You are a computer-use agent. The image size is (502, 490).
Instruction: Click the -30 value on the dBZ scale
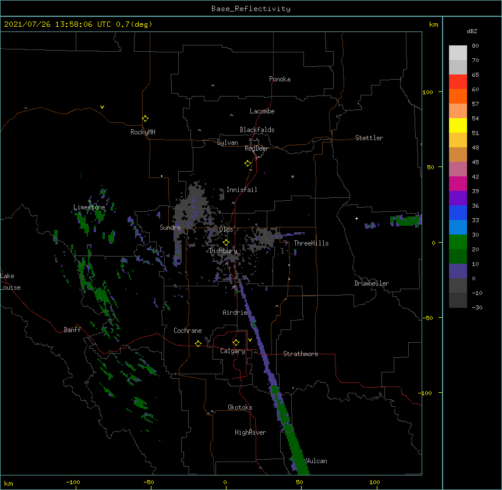click(477, 307)
